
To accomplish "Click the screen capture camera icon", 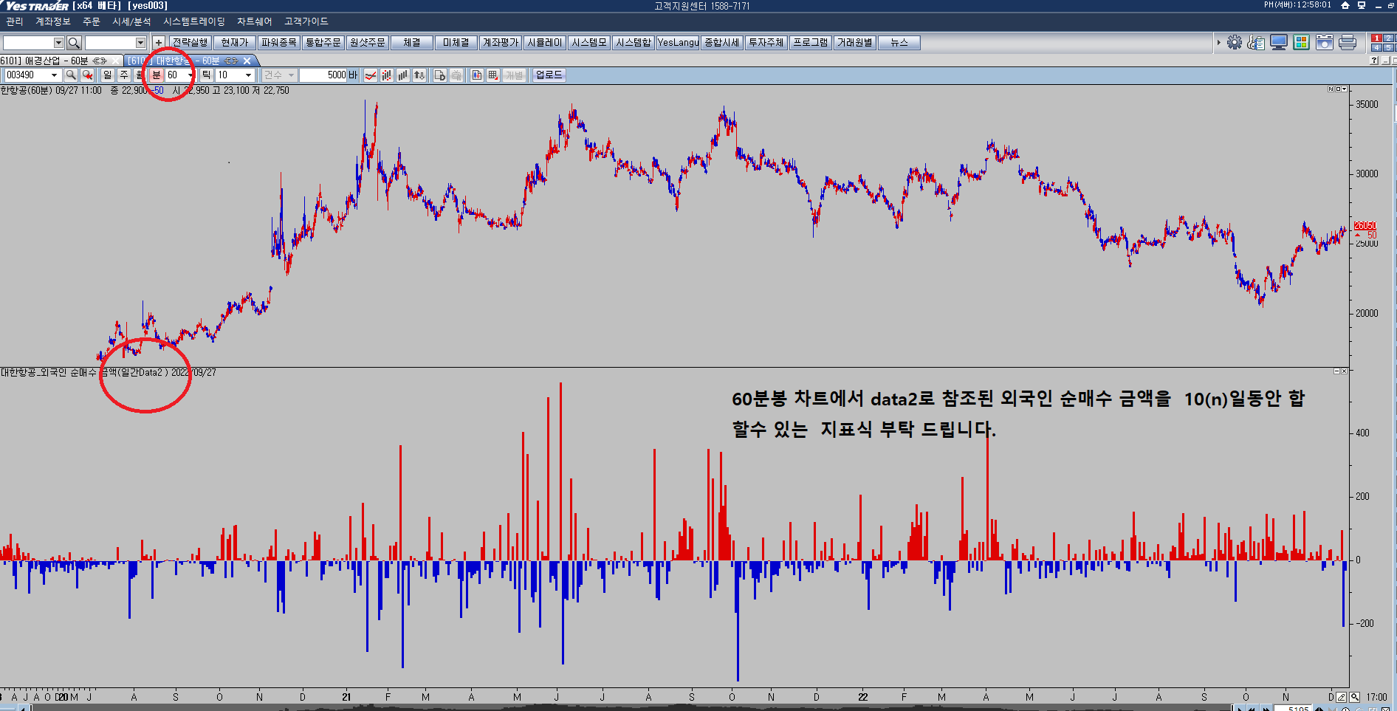I will 1324,43.
